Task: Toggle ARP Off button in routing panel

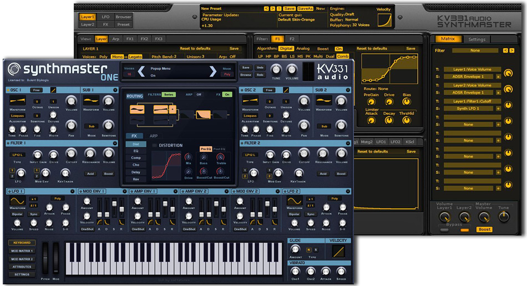Action: (x=199, y=95)
